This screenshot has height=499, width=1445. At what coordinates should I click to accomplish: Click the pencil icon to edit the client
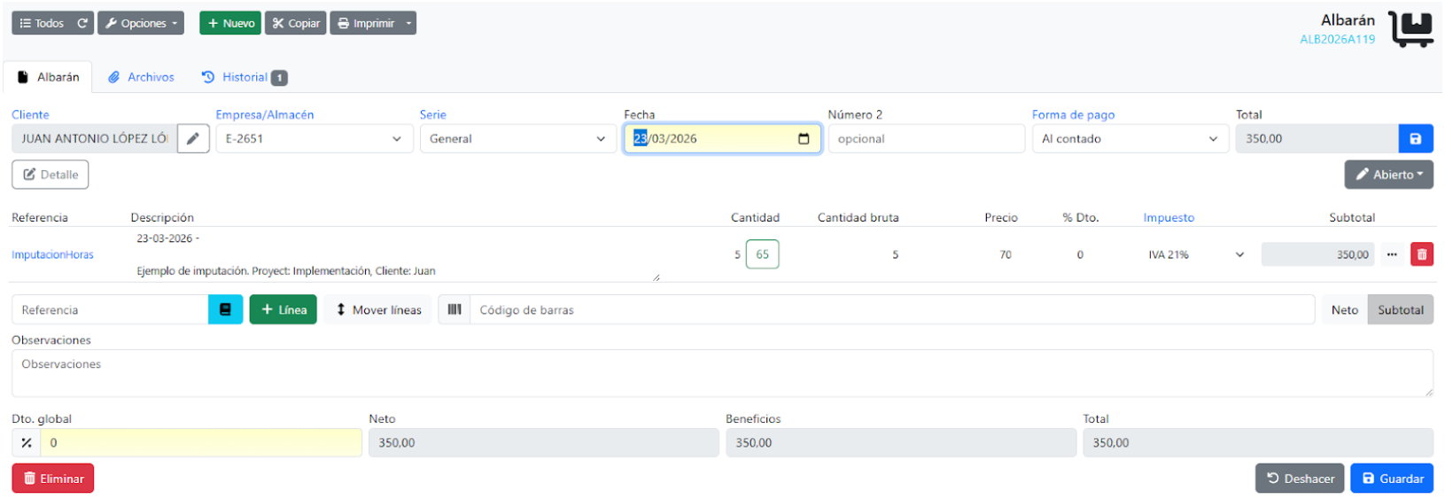point(193,139)
